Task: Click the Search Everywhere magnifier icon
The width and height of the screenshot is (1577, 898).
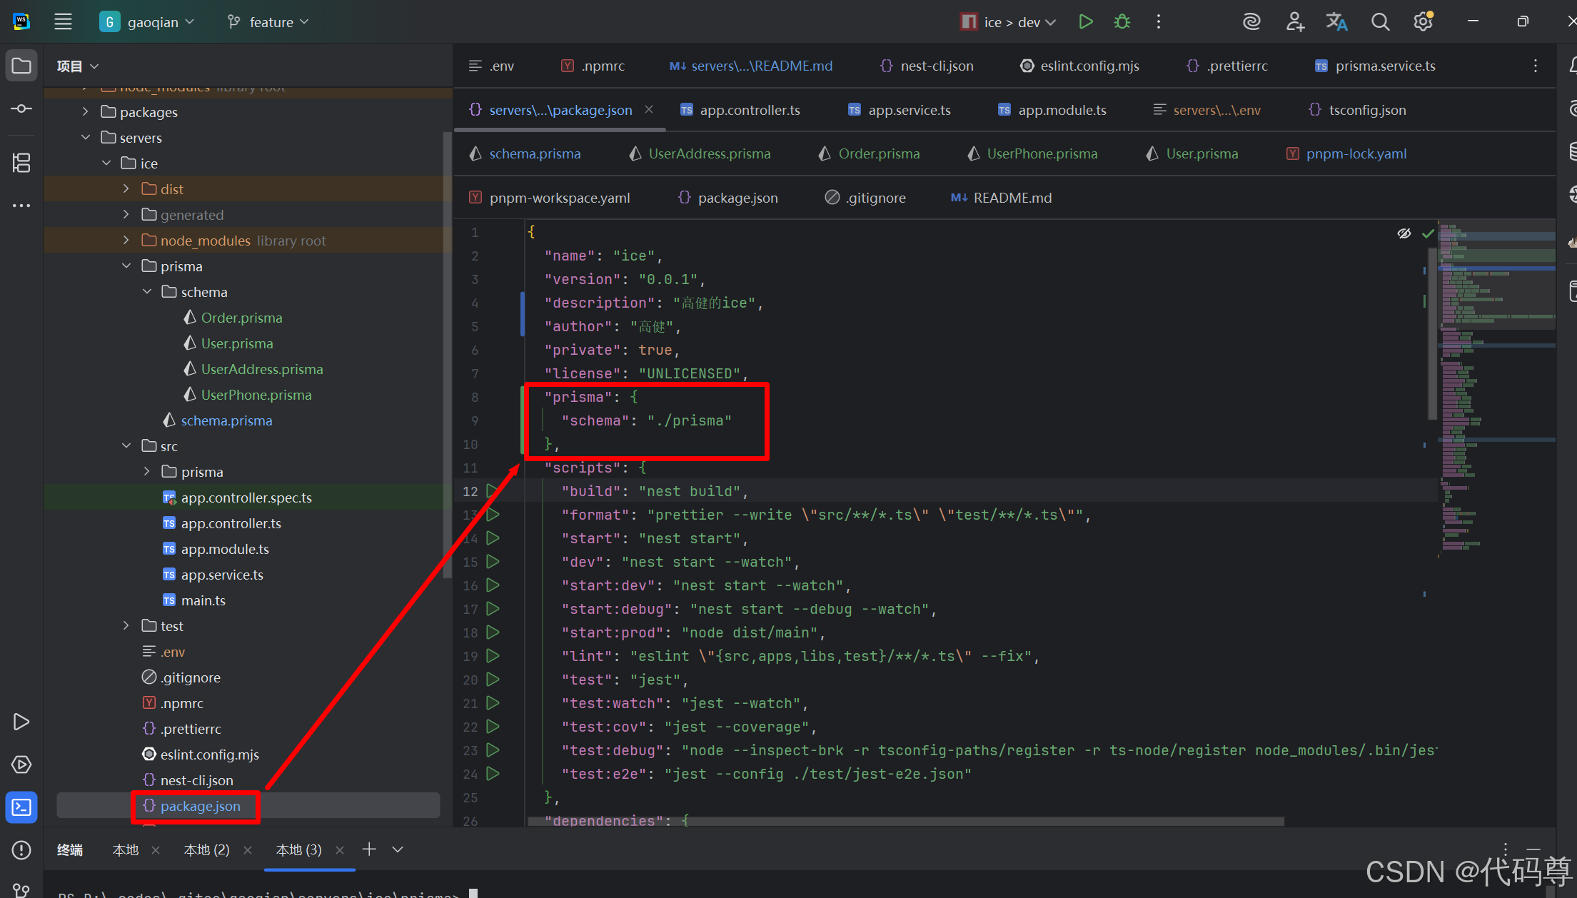Action: (1380, 21)
